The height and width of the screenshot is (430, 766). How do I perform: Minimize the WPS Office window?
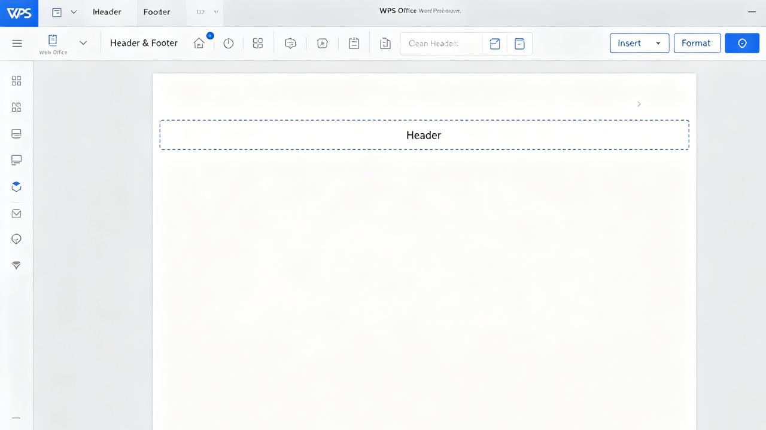tap(752, 11)
